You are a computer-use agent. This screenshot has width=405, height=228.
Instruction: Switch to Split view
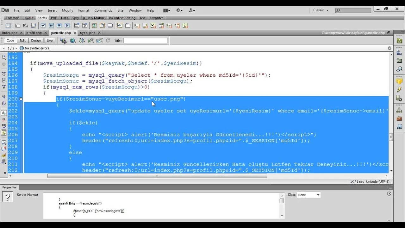tap(22, 41)
